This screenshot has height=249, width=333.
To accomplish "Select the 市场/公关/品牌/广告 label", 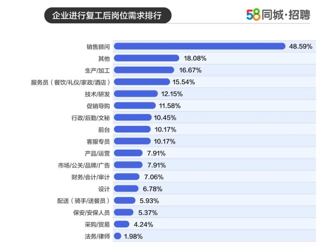I will pos(84,165).
